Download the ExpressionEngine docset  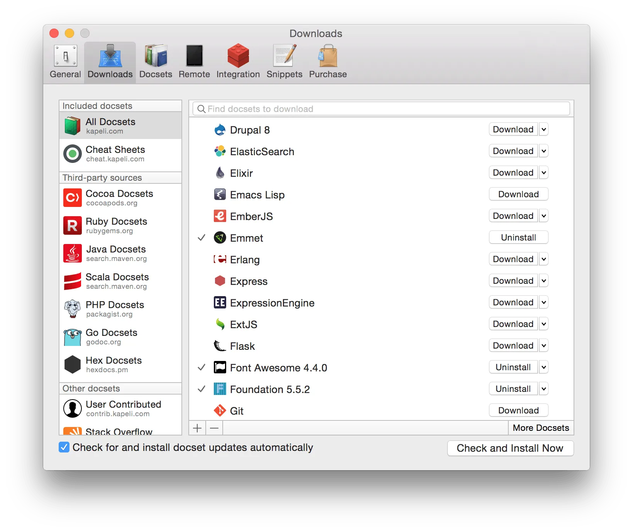click(x=513, y=302)
